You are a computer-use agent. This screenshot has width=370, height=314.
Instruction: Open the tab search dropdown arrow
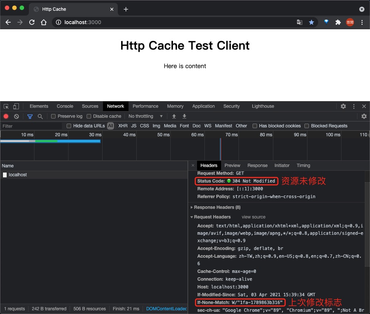point(362,9)
